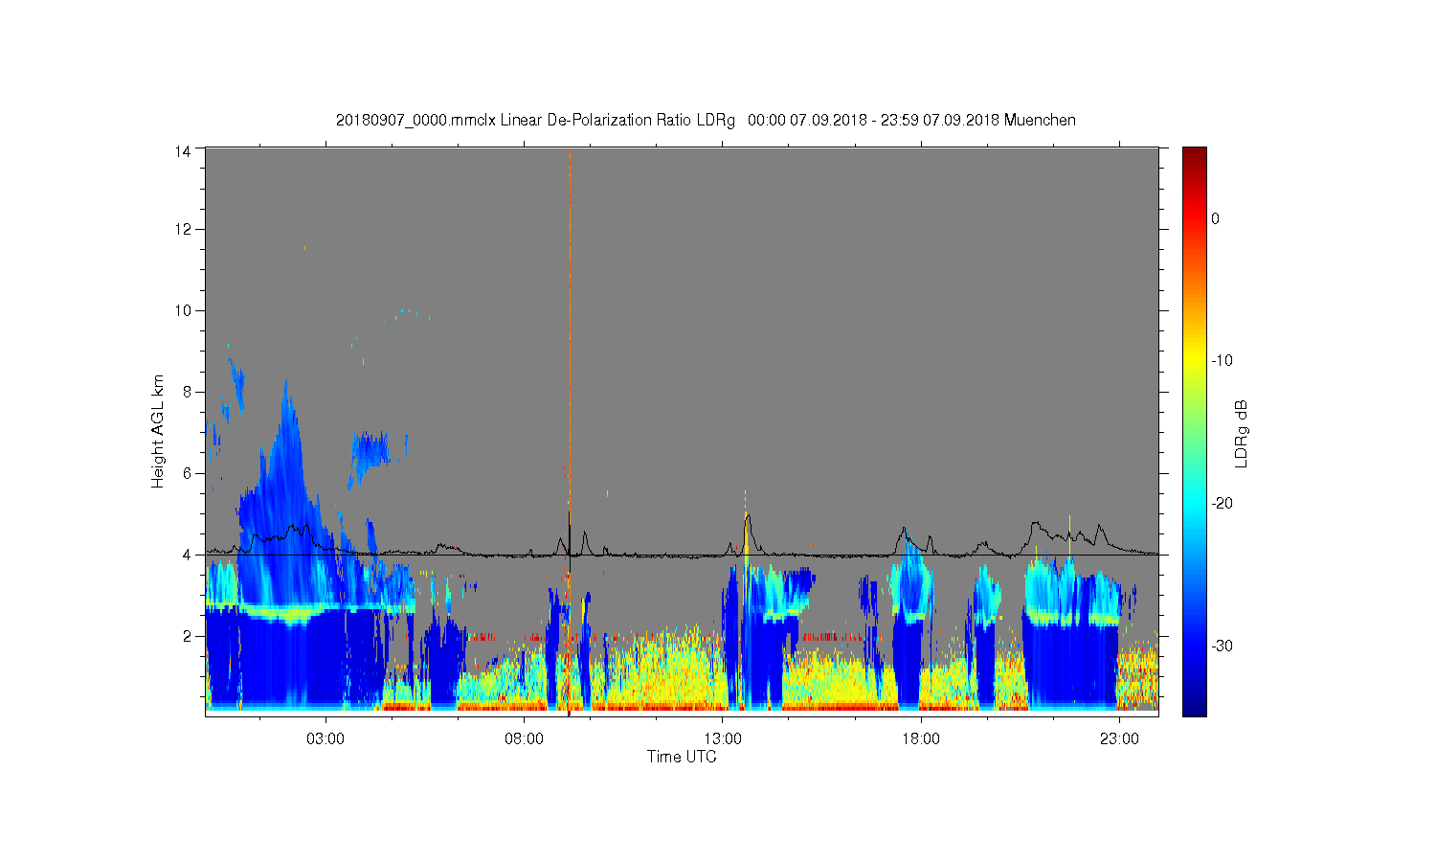Click the height axis value 2

point(187,636)
